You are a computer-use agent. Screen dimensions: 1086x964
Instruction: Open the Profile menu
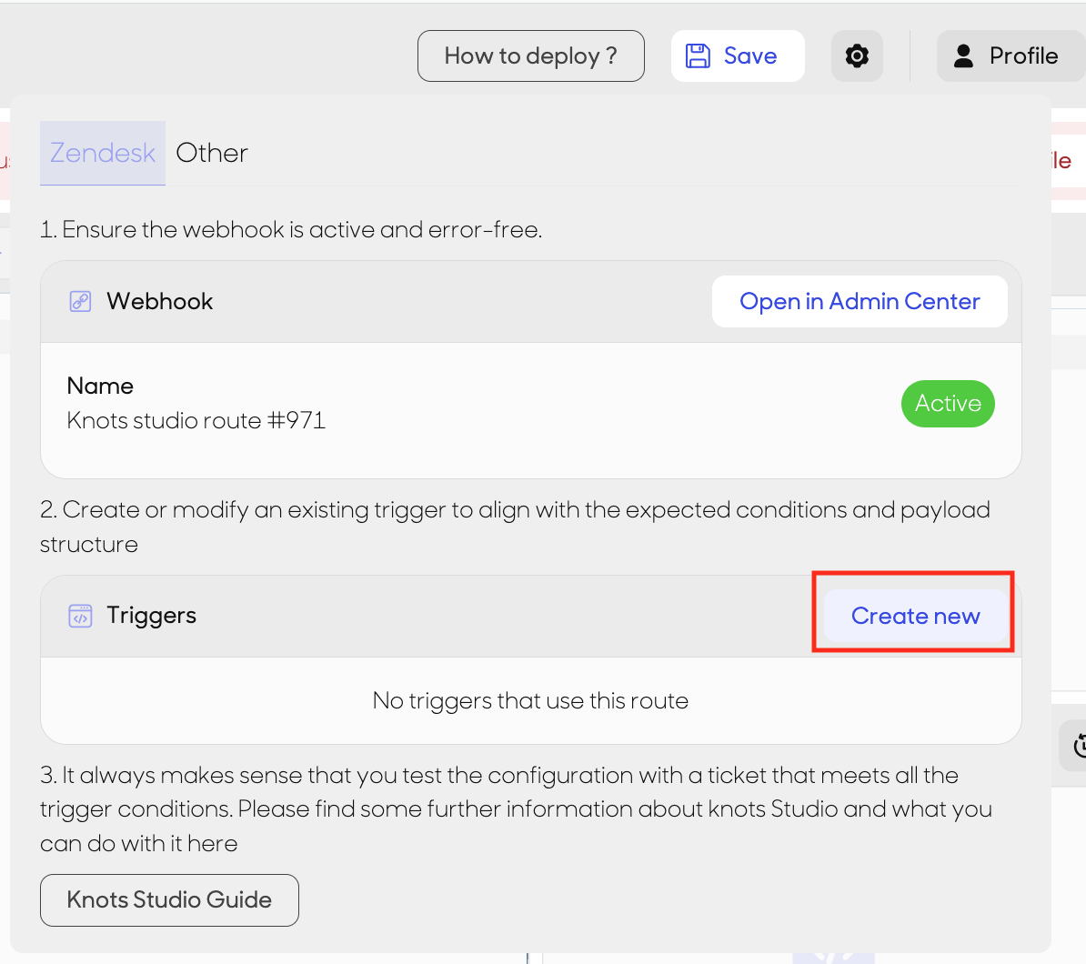tap(1011, 56)
